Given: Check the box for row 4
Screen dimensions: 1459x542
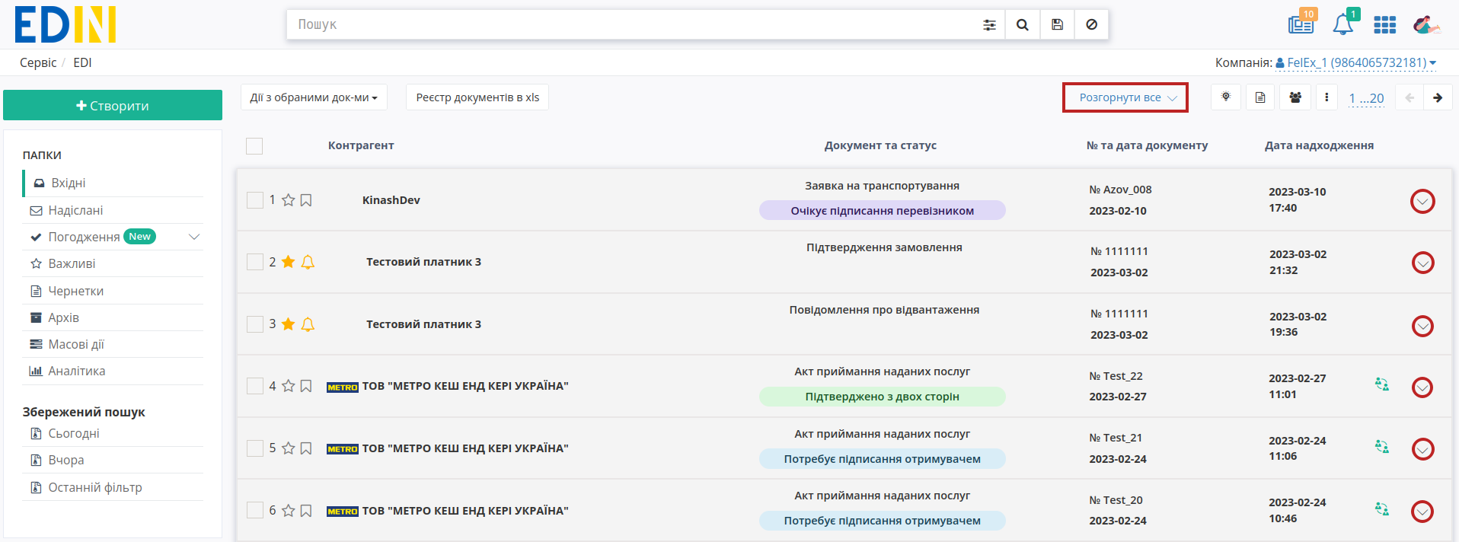Looking at the screenshot, I should (x=255, y=386).
